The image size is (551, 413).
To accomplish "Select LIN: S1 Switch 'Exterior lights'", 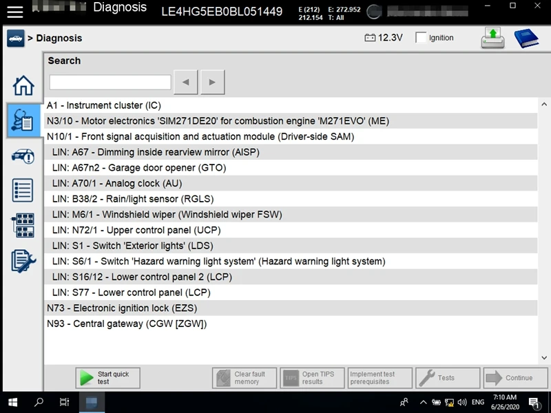I will [x=291, y=246].
